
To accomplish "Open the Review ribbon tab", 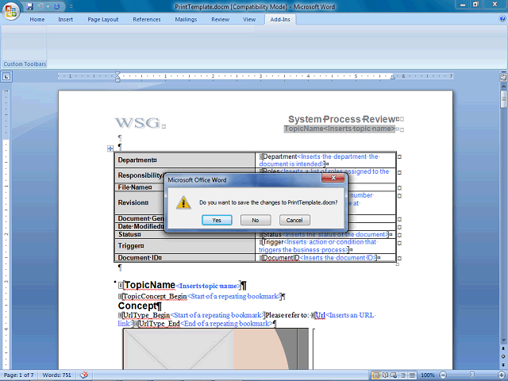I will [x=221, y=19].
